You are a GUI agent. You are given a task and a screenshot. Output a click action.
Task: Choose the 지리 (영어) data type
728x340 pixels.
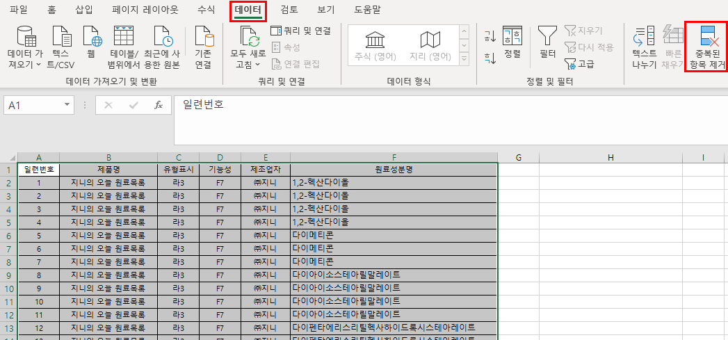tap(430, 45)
